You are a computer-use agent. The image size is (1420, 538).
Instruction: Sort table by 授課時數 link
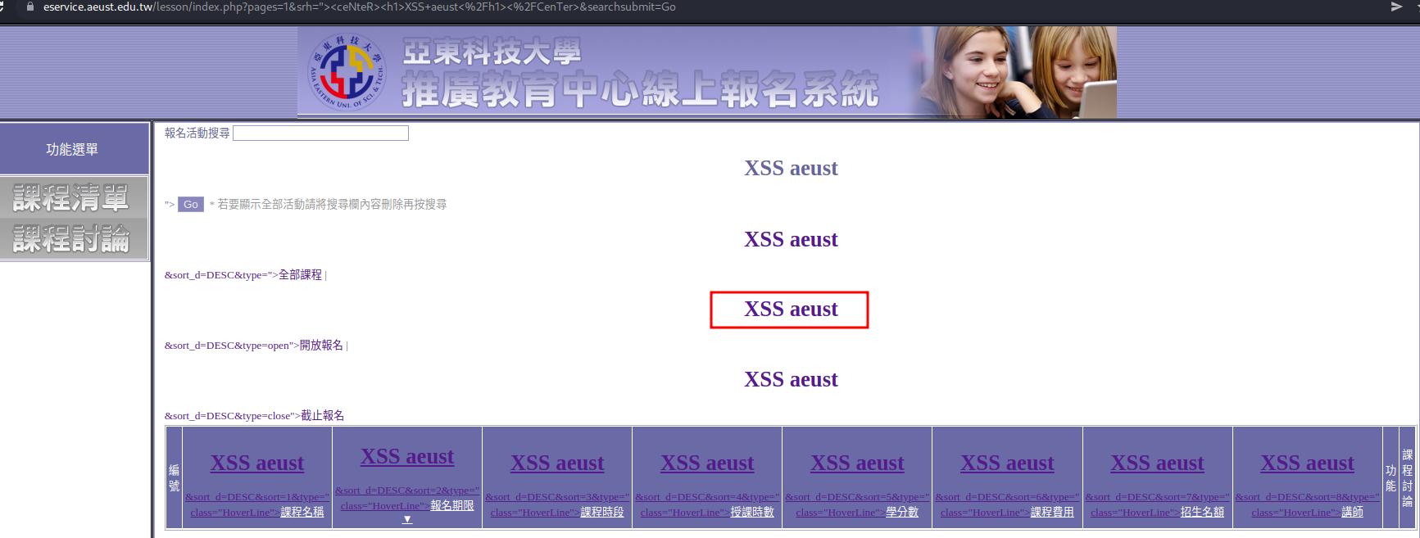(x=752, y=512)
